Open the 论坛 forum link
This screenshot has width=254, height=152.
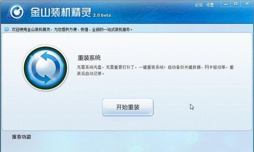tap(199, 5)
